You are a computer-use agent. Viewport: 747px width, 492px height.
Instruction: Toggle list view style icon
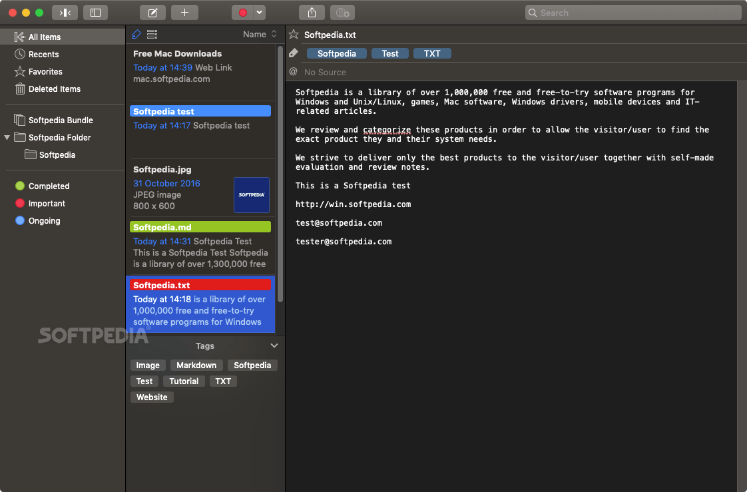point(152,35)
